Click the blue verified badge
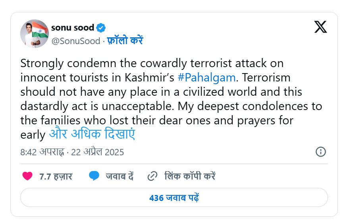 [101, 28]
